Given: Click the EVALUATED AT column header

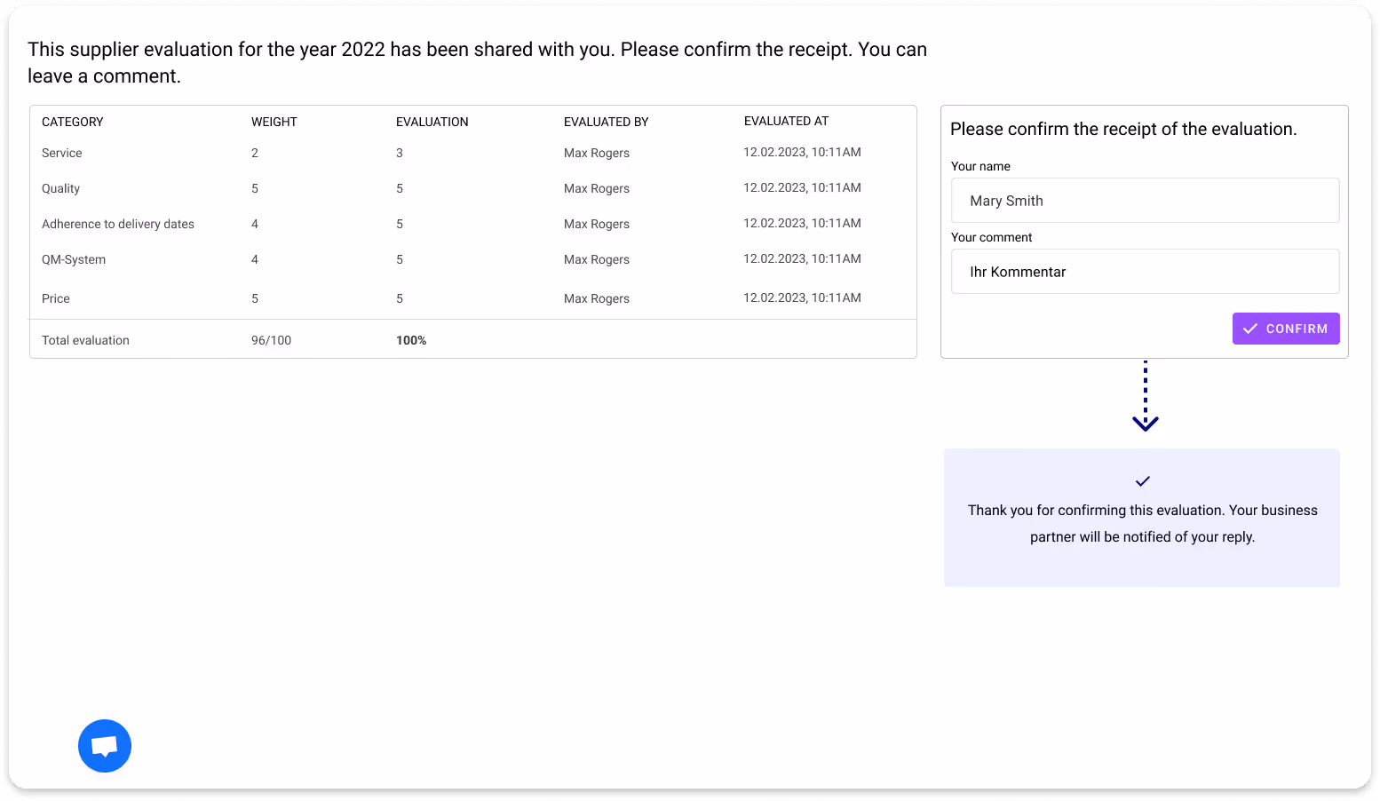Looking at the screenshot, I should 787,121.
